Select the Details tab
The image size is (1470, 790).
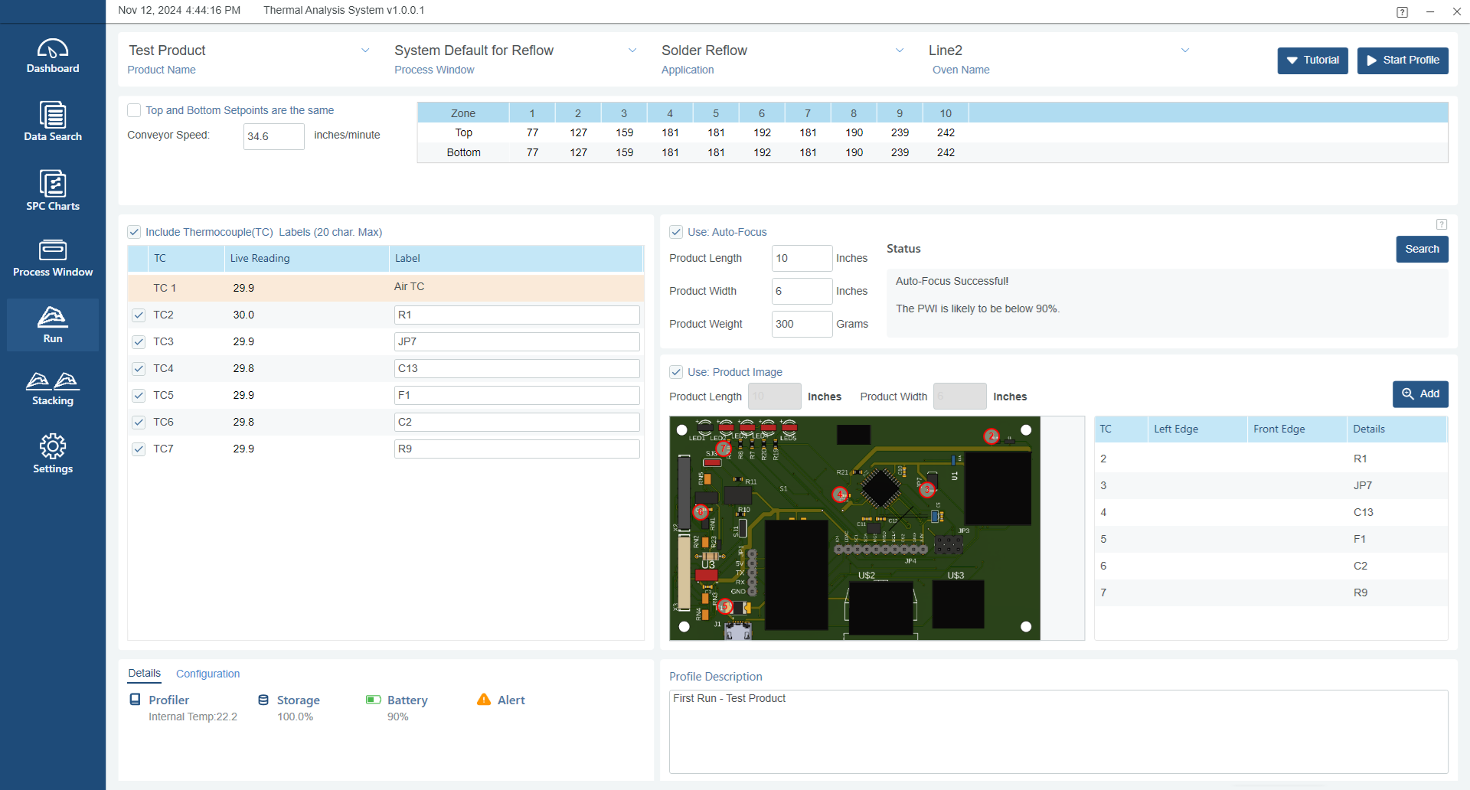(144, 674)
